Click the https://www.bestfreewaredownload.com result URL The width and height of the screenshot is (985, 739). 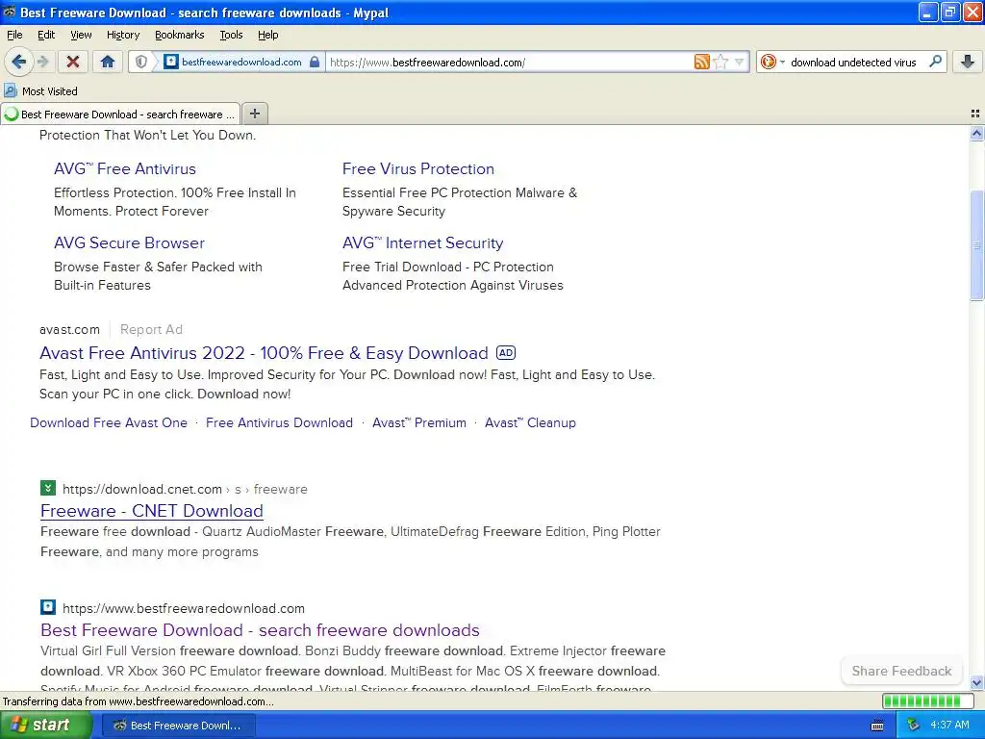[184, 608]
